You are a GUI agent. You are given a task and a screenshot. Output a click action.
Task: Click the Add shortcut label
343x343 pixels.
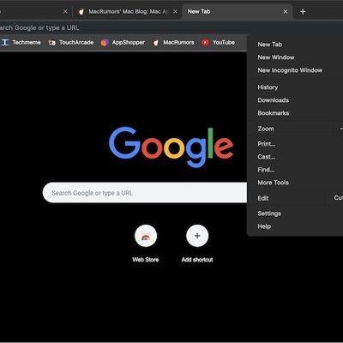click(x=197, y=260)
